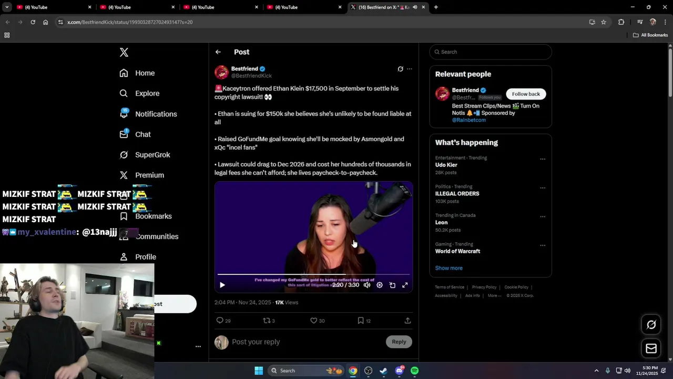The image size is (673, 379).
Task: Open more options for World of Warcraft trend
Action: 543,245
